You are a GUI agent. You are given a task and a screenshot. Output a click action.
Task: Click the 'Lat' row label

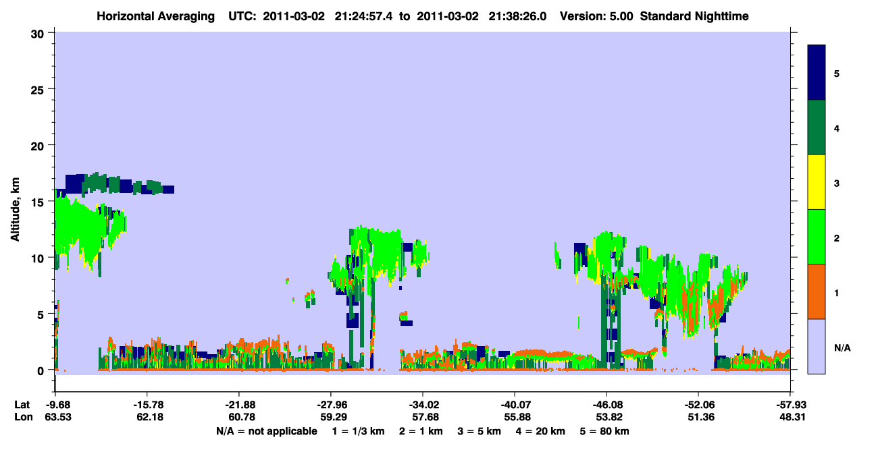[22, 405]
